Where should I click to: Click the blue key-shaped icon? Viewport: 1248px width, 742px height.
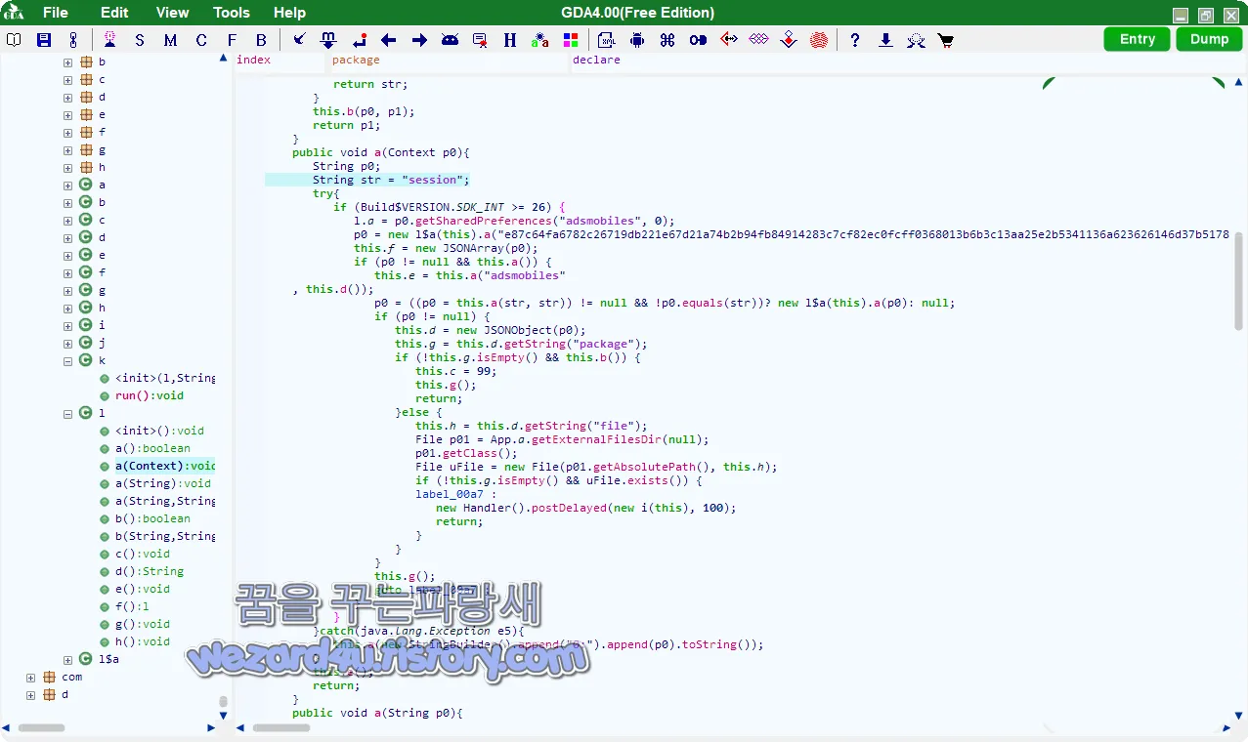(698, 40)
